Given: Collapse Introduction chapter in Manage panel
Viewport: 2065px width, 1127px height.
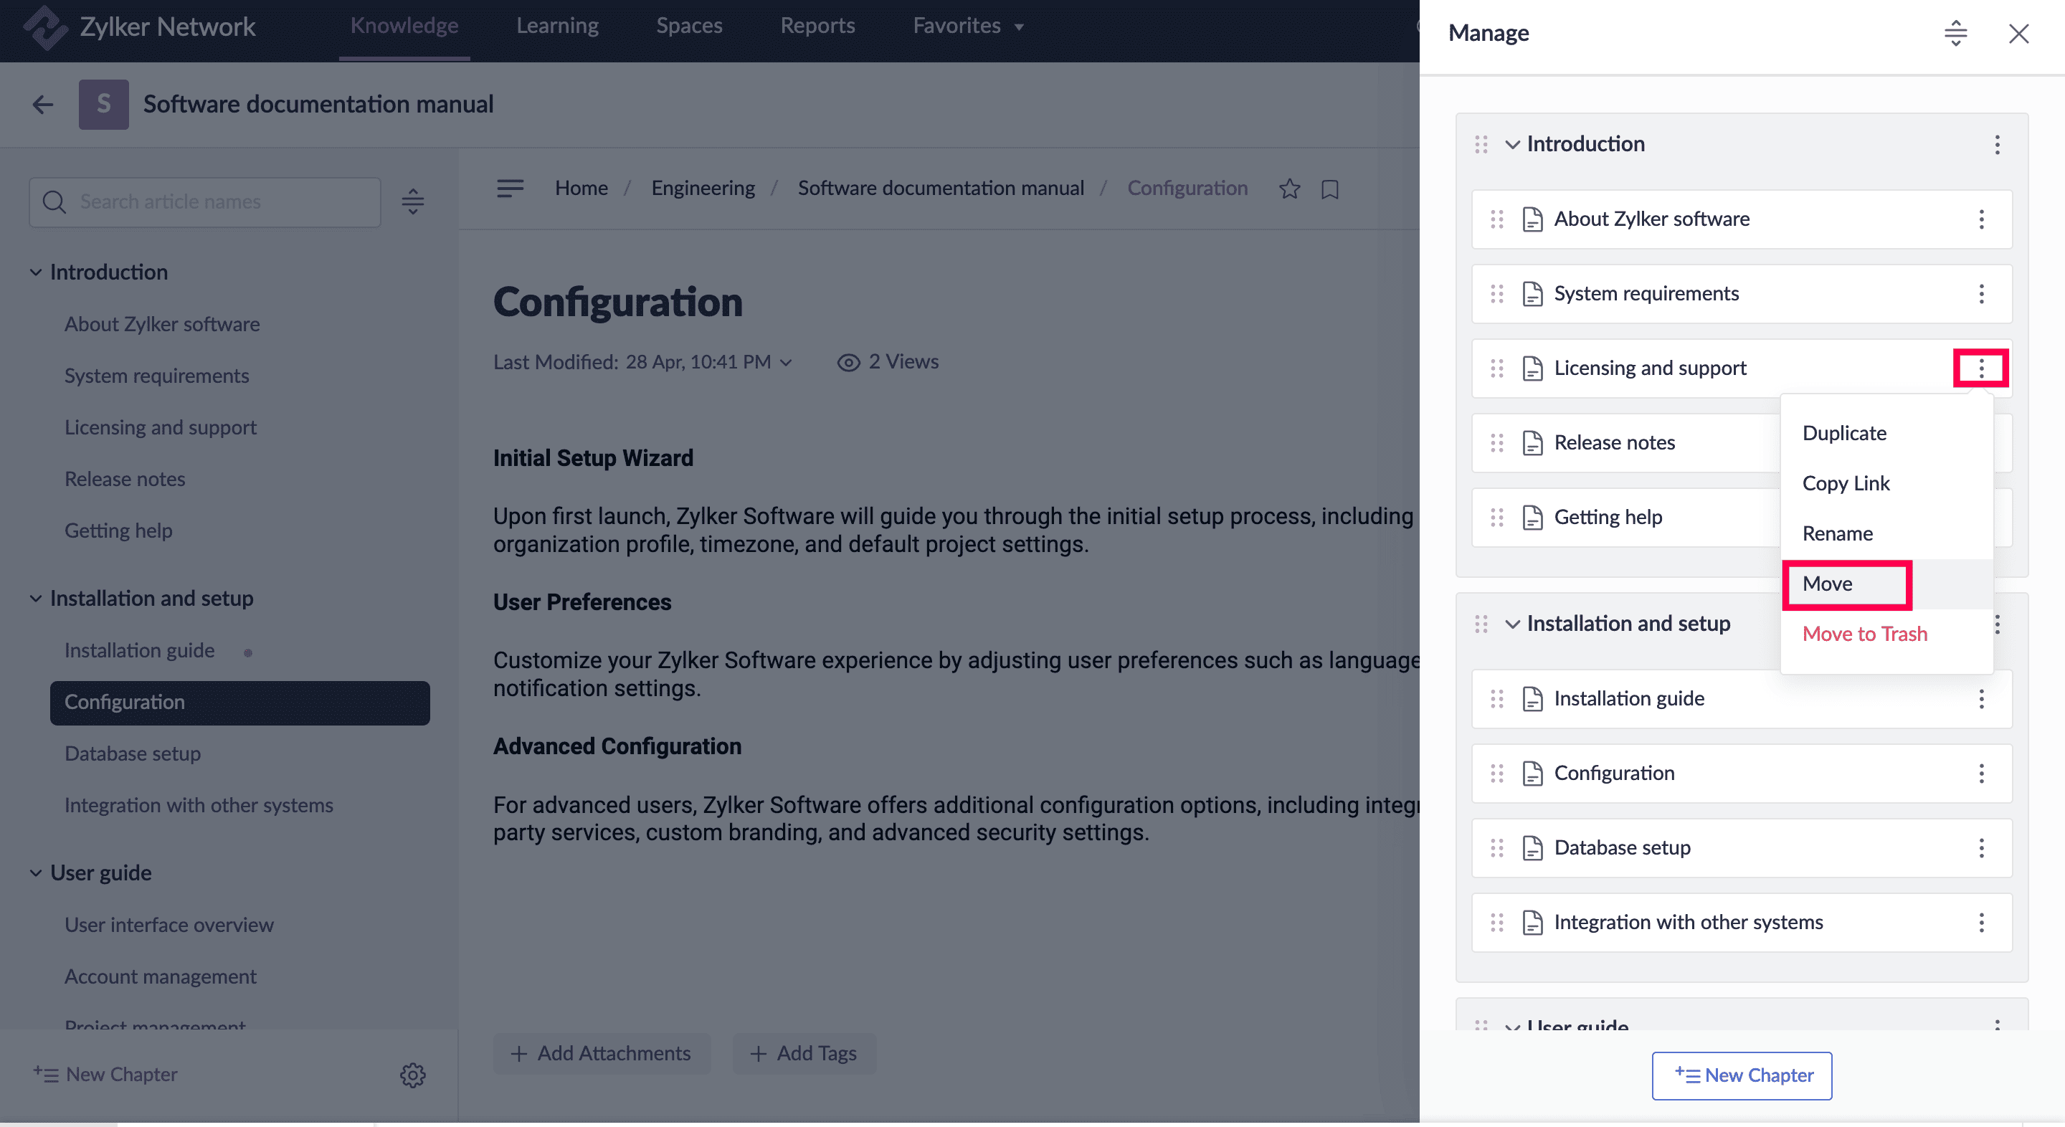Looking at the screenshot, I should click(1512, 144).
